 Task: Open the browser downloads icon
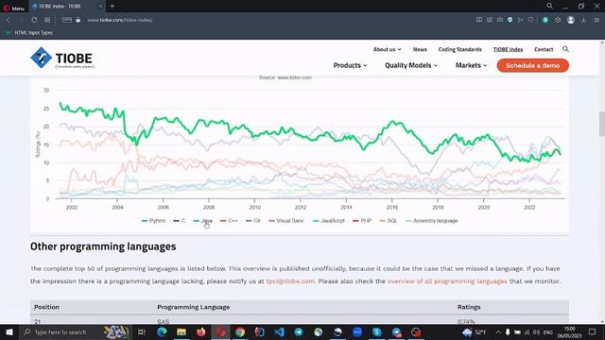click(584, 20)
